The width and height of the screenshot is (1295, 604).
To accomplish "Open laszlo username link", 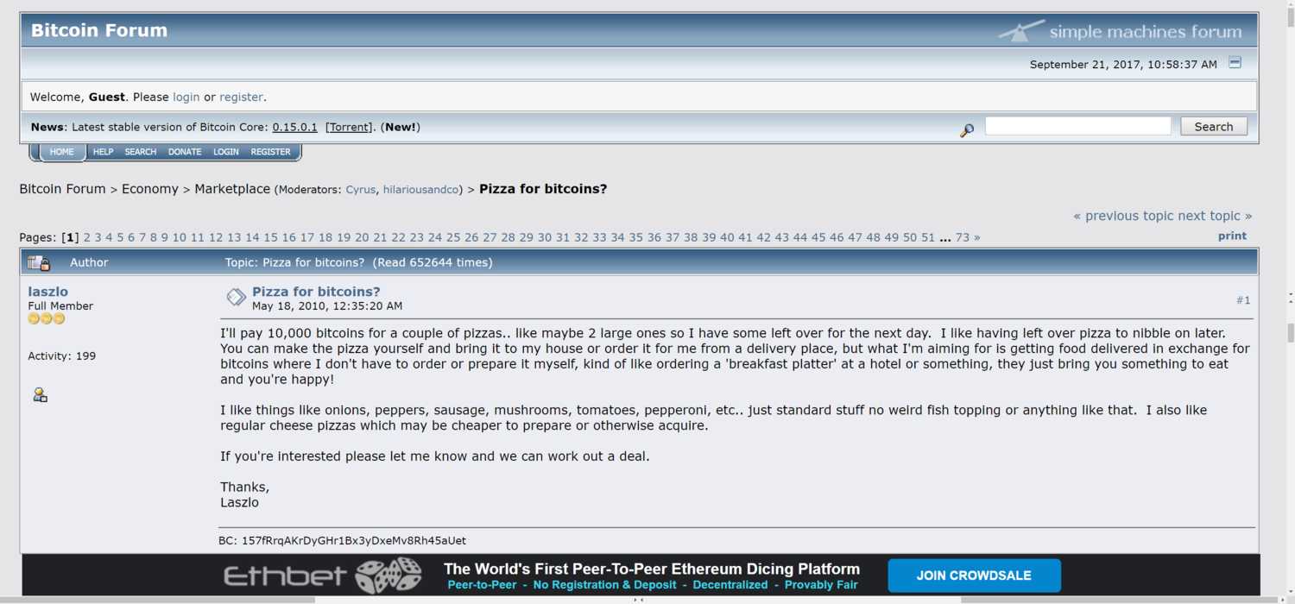I will 47,292.
